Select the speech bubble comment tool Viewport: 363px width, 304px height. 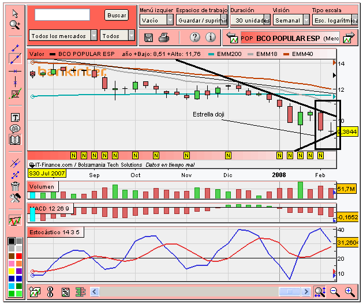coord(15,129)
